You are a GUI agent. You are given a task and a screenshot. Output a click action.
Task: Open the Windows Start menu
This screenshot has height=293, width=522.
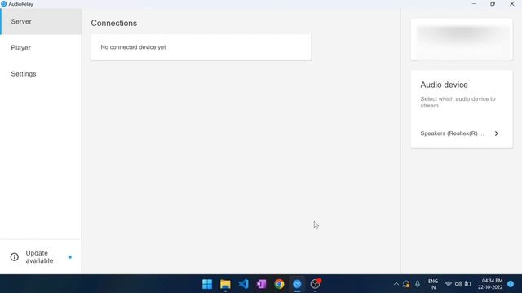click(x=207, y=284)
